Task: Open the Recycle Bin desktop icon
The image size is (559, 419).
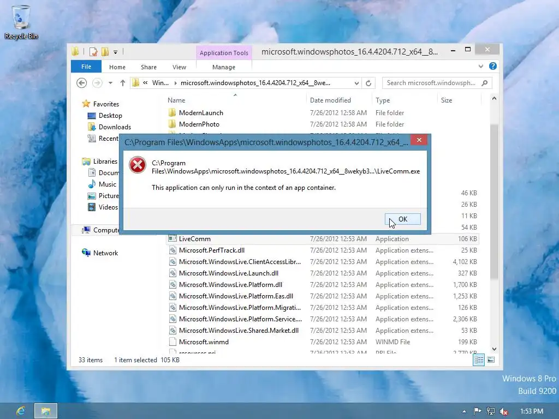Action: coord(21,22)
